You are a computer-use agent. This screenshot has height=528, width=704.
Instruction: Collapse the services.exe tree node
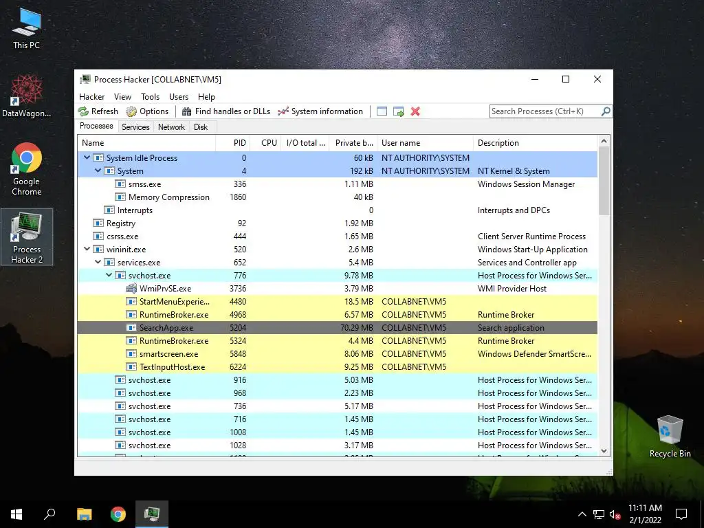[98, 262]
